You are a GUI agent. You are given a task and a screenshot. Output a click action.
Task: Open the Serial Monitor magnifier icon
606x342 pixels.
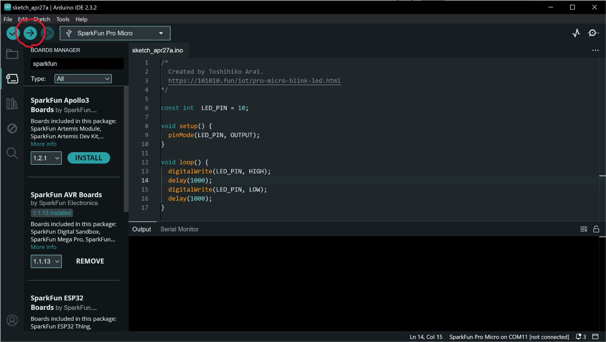click(x=593, y=33)
